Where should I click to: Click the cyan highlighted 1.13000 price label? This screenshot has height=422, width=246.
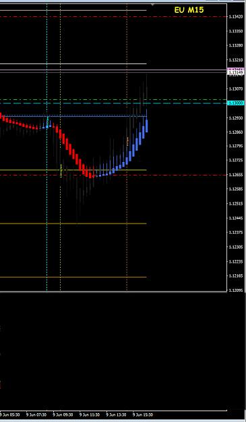(235, 103)
